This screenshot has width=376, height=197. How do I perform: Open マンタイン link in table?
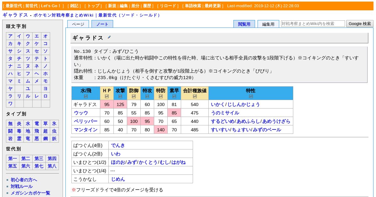pyautogui.click(x=86, y=130)
